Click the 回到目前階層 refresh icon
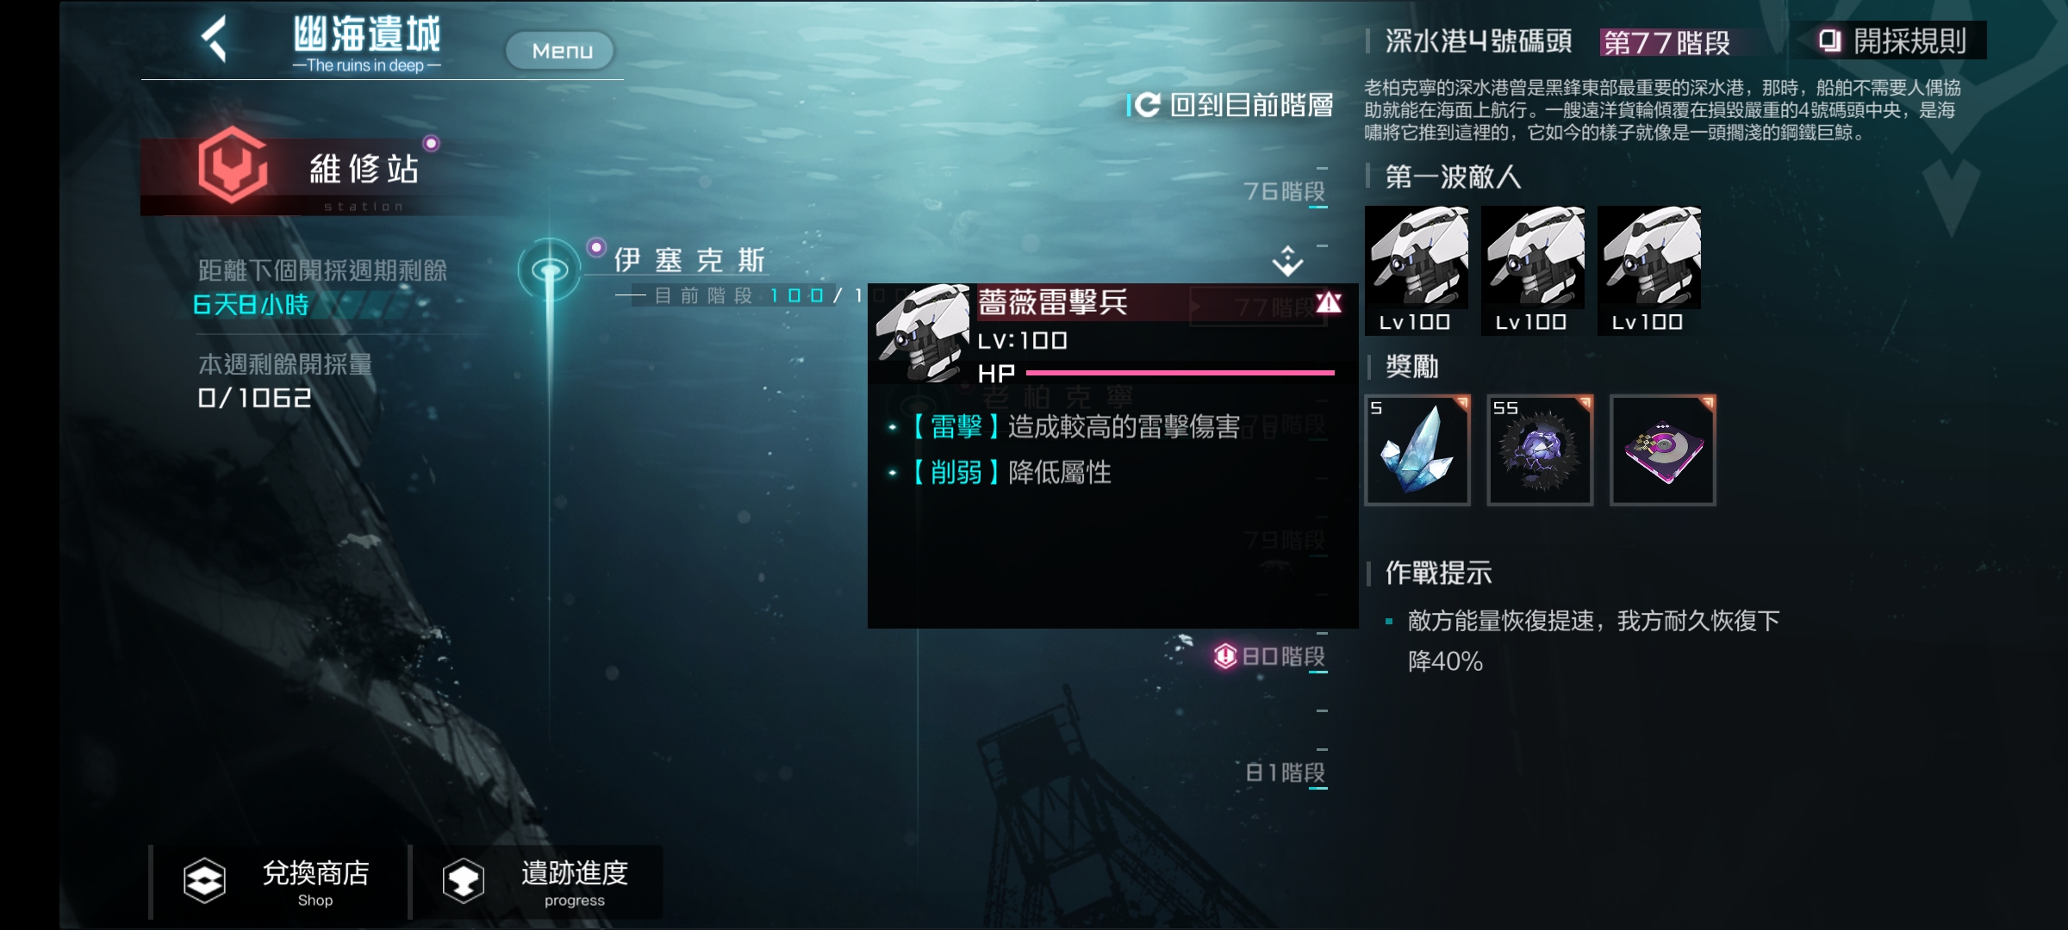This screenshot has width=2068, height=930. click(1147, 105)
